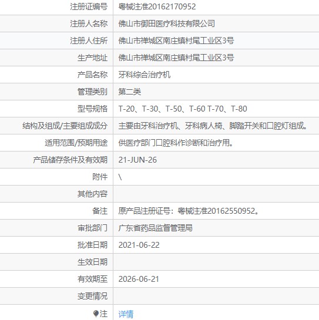Click the 注册证编号 row label

[89, 6]
